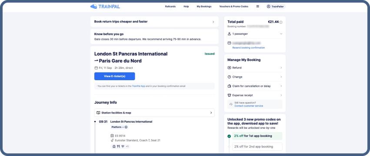
Task: Click the info icon beside Total paid
Action: tap(281, 22)
